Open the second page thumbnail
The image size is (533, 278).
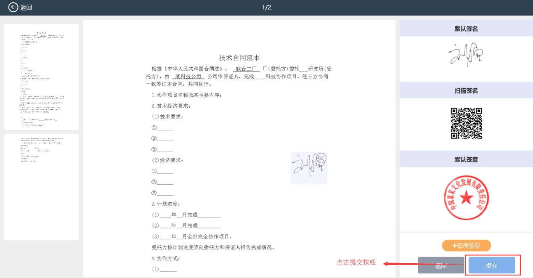(42, 187)
